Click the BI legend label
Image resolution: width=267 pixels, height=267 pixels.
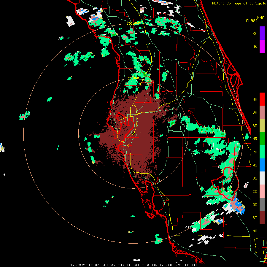(255, 218)
